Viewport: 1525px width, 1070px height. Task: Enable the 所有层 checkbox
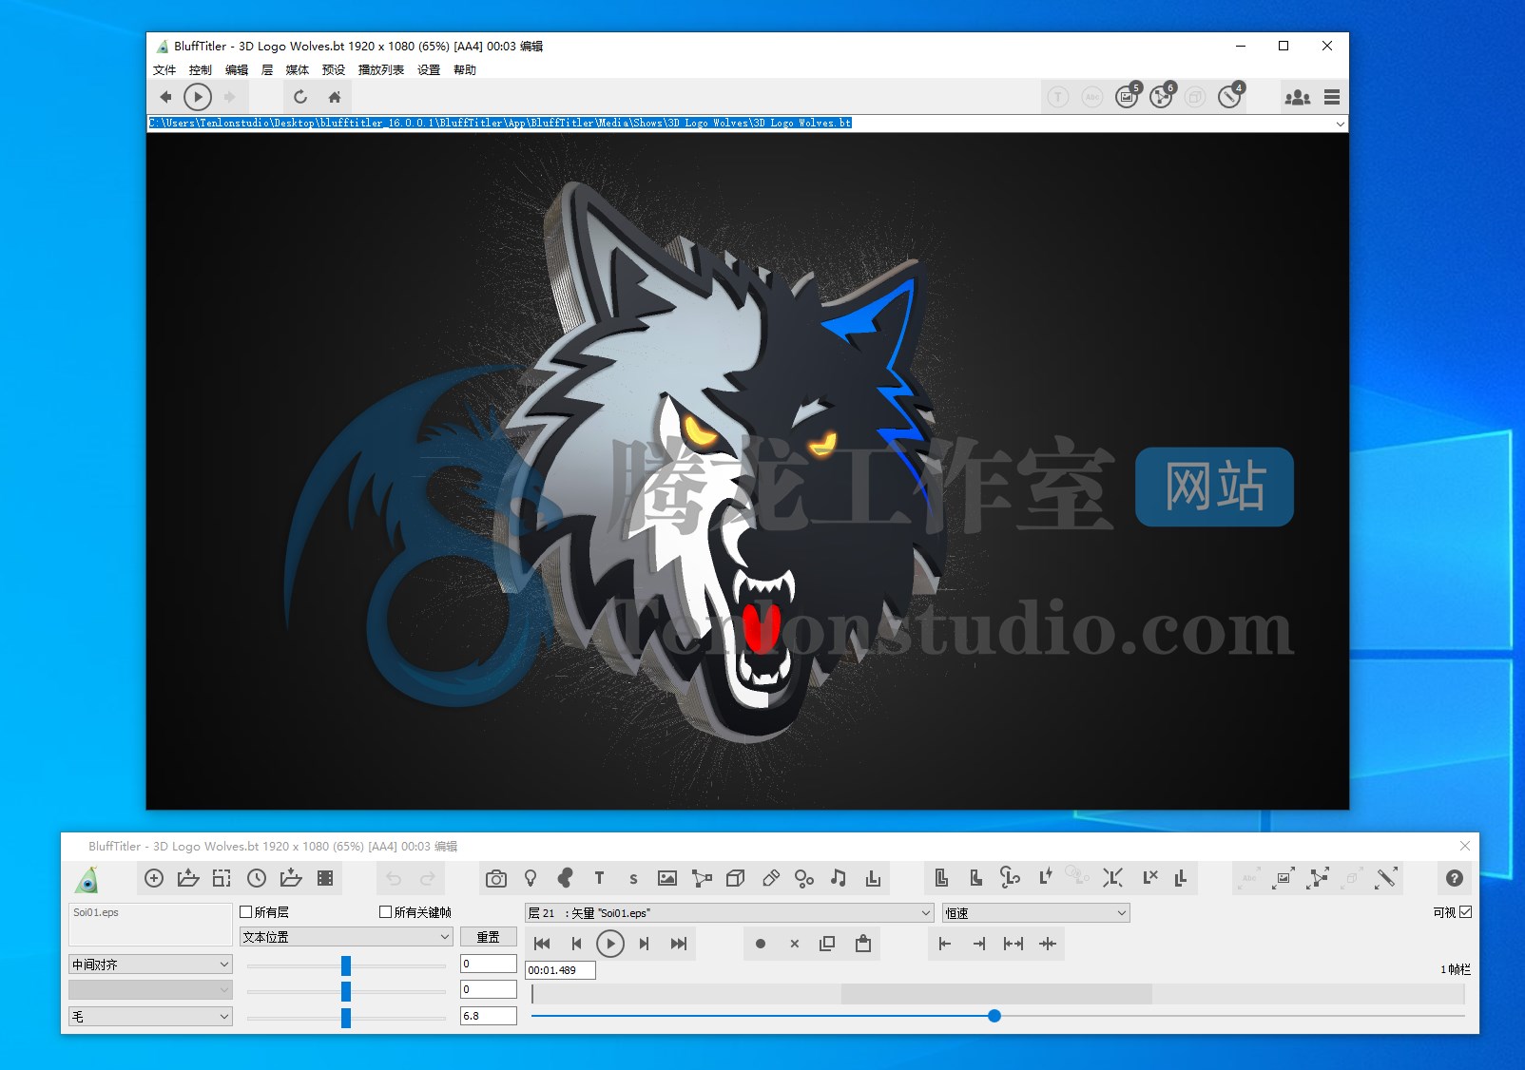[x=245, y=912]
